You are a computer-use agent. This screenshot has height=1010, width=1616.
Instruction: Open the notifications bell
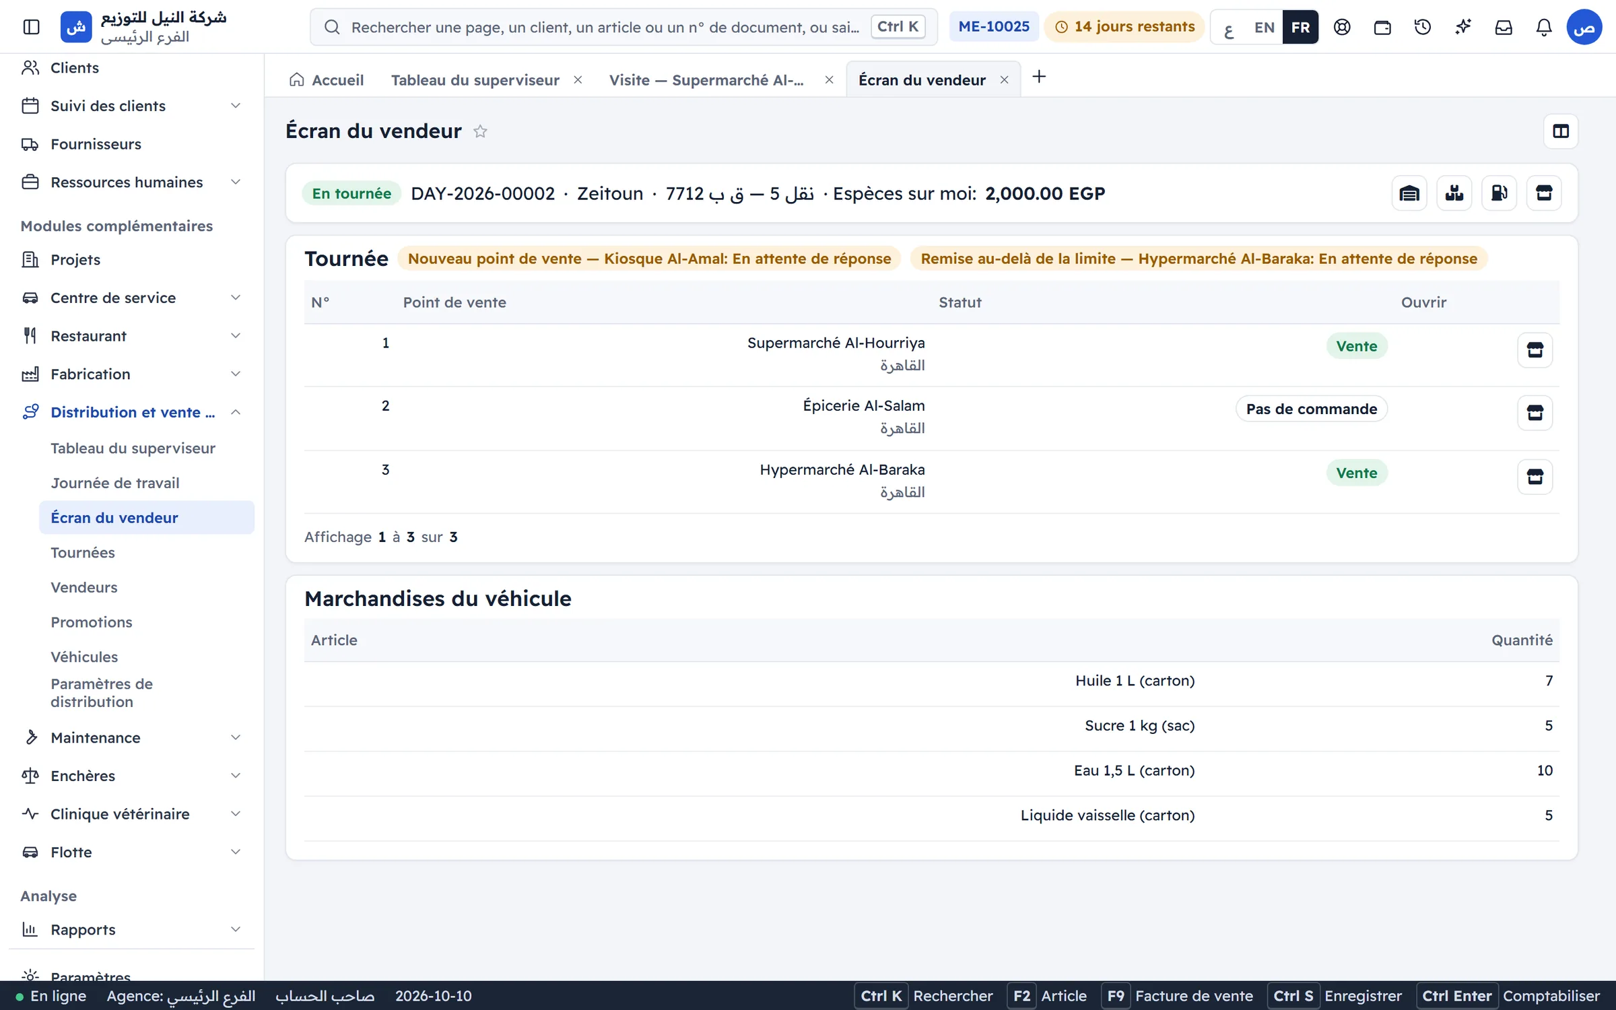point(1544,27)
